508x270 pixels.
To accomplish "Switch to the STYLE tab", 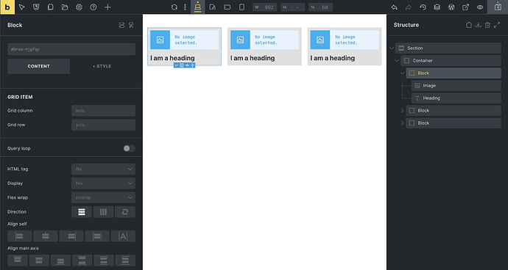I will (x=103, y=66).
